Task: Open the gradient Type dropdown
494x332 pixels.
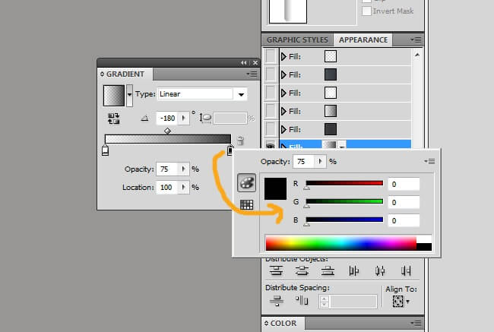Action: [242, 94]
